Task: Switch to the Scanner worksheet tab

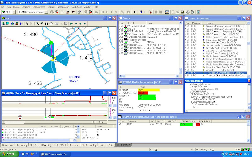Action: coord(74,145)
